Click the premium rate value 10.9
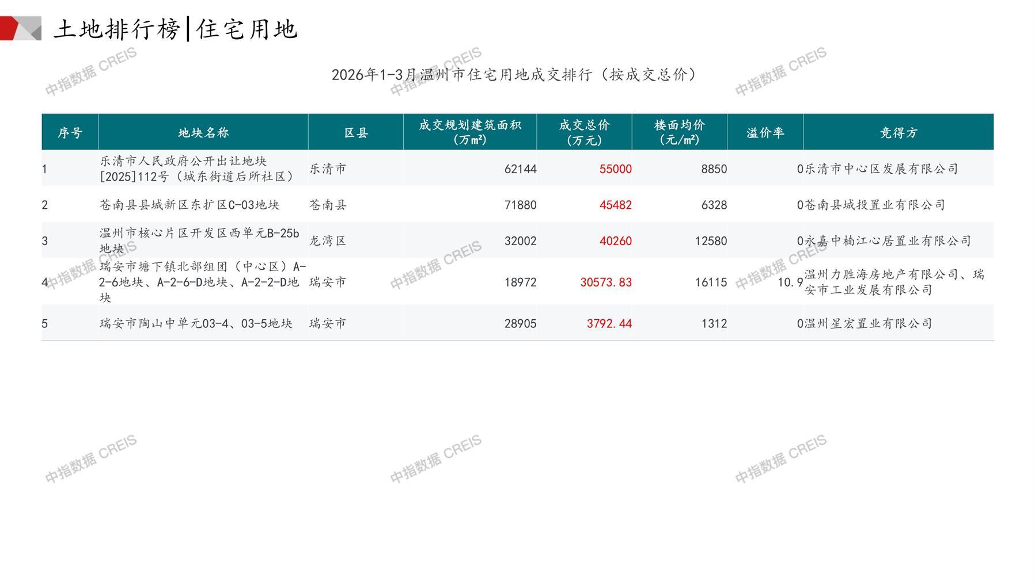The height and width of the screenshot is (581, 1035). [x=790, y=282]
